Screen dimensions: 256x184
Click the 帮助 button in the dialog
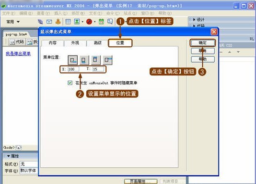(203, 59)
